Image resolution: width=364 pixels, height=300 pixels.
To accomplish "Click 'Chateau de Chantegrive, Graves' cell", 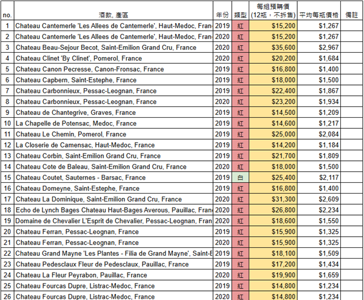I will (113, 112).
